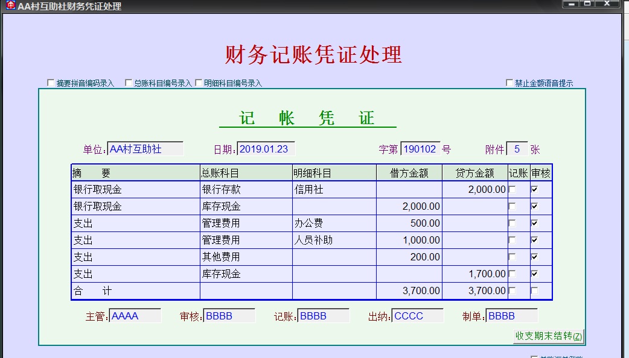Toggle 审核 checkbox in the 合计 row
The width and height of the screenshot is (629, 358).
[x=534, y=291]
